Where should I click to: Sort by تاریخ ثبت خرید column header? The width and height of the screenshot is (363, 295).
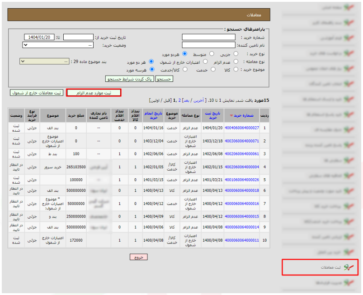212,115
